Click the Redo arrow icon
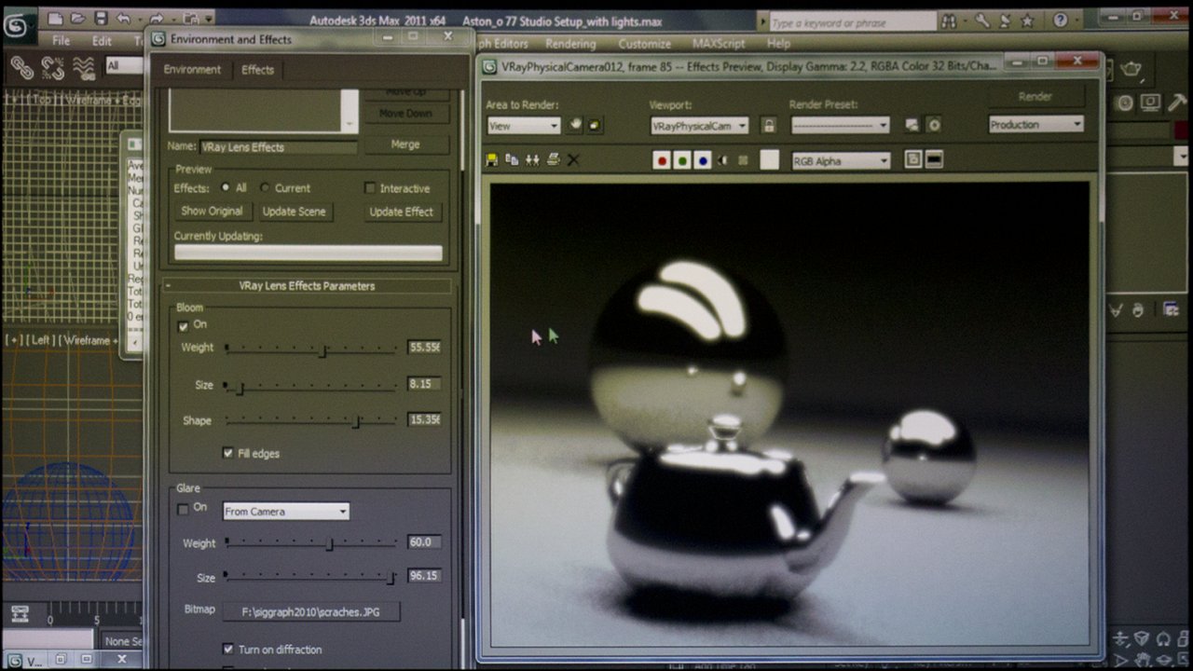1193x671 pixels. click(157, 18)
